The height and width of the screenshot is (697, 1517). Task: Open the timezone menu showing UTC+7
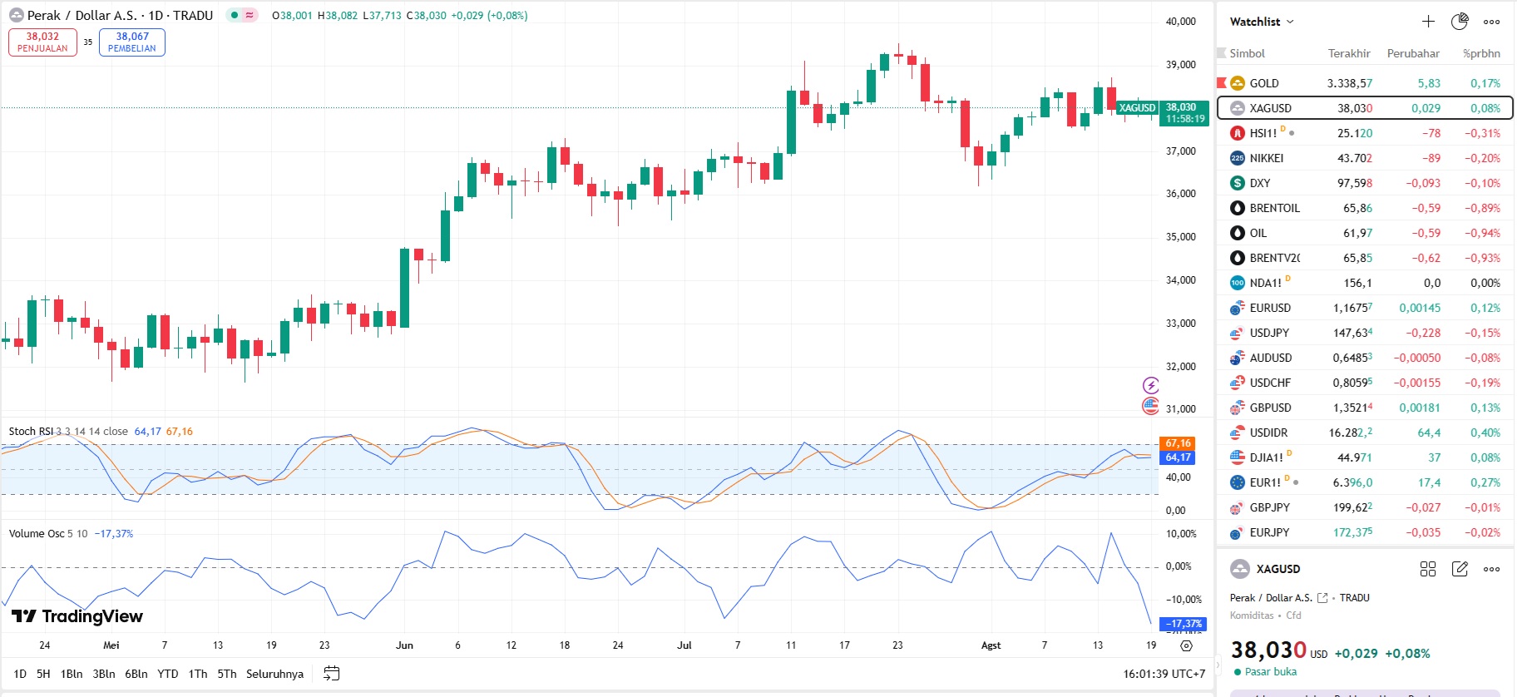point(1164,674)
